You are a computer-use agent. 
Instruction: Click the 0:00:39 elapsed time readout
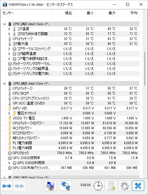85,185
